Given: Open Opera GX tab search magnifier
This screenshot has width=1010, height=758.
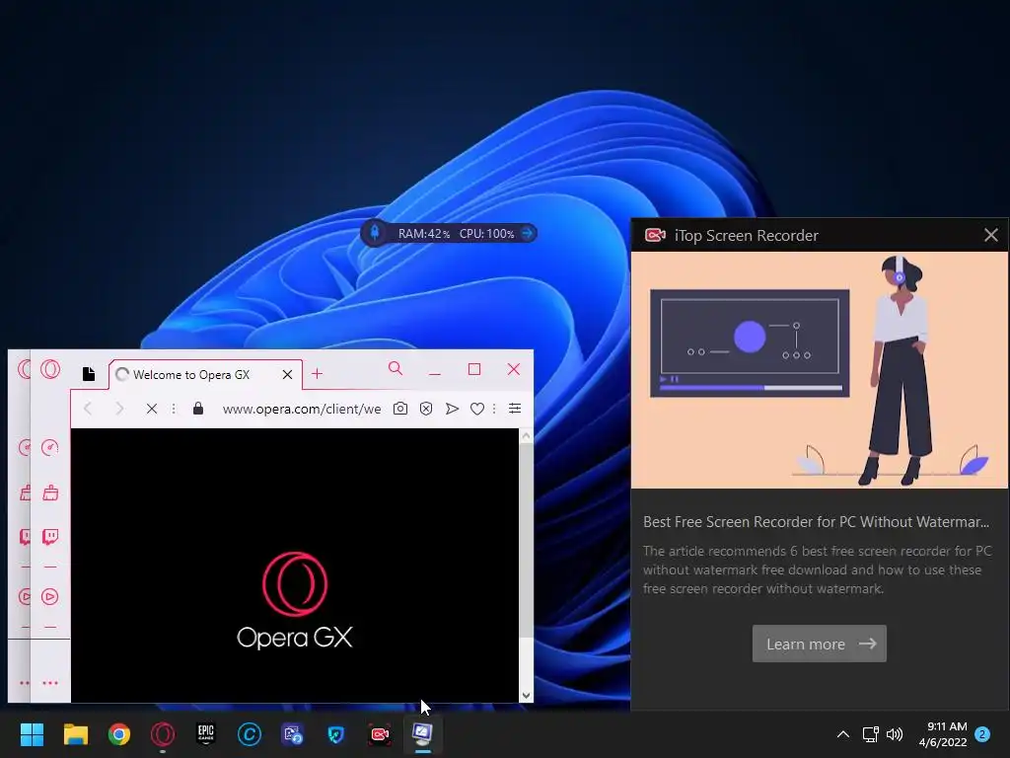Looking at the screenshot, I should [x=396, y=369].
